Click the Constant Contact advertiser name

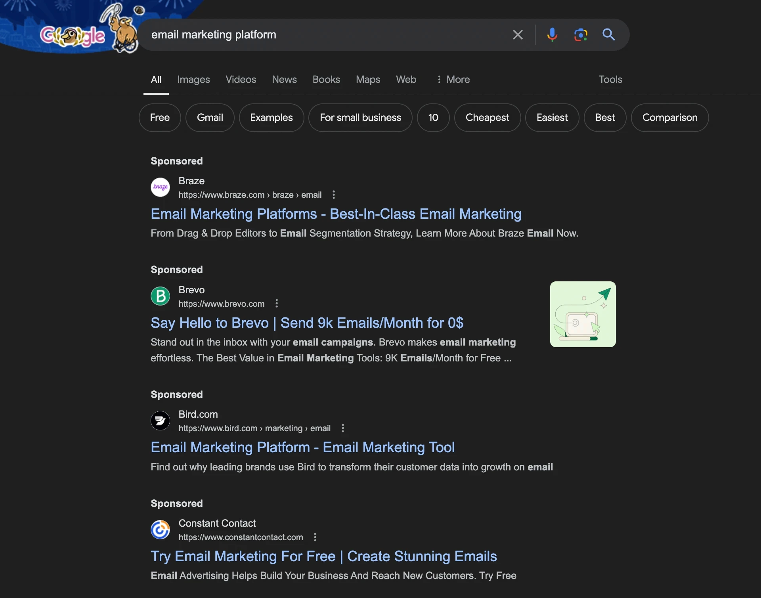(x=217, y=523)
